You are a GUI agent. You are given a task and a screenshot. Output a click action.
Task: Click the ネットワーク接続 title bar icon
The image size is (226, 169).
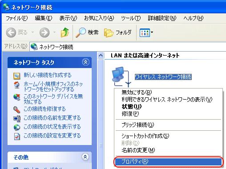(6, 7)
